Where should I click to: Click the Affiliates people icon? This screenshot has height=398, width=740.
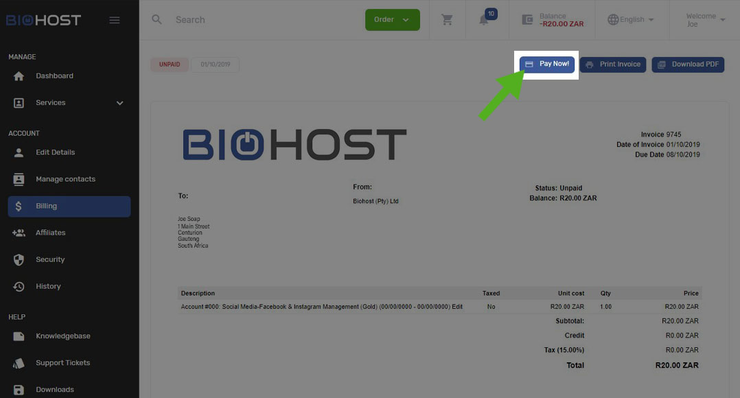pos(19,233)
